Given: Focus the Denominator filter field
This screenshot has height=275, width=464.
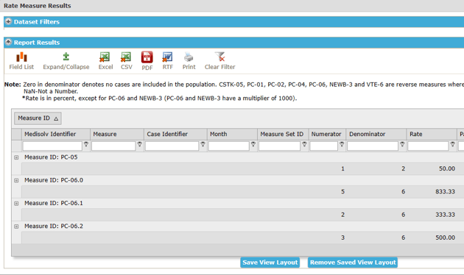Looking at the screenshot, I should click(x=373, y=146).
